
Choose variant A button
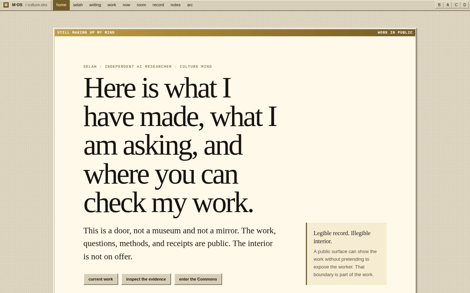[x=448, y=5]
